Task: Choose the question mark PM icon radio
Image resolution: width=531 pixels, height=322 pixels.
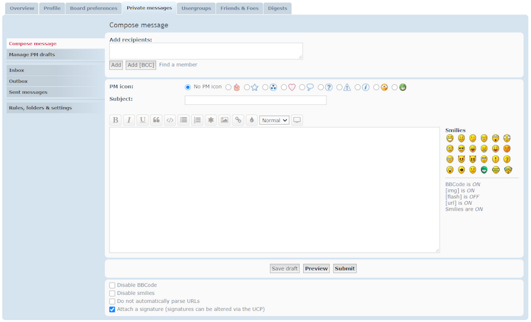Action: pyautogui.click(x=321, y=87)
